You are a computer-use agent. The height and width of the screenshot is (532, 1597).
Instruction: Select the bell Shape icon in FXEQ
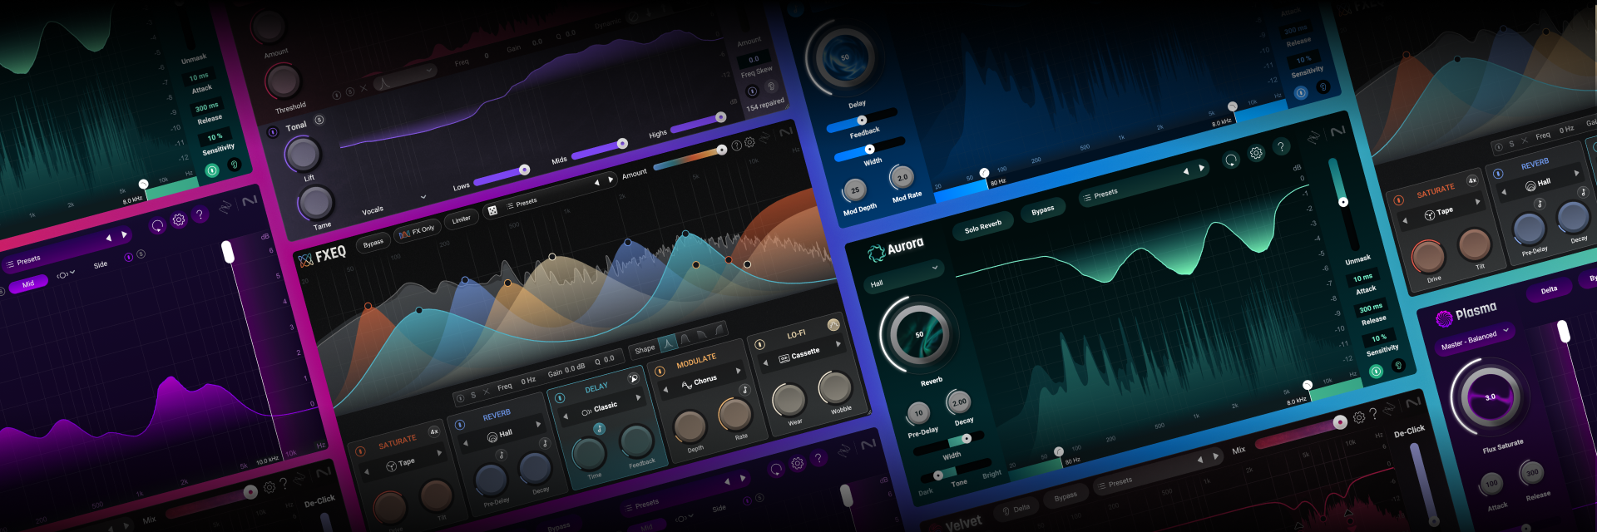pyautogui.click(x=669, y=342)
